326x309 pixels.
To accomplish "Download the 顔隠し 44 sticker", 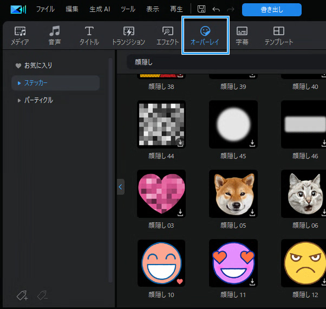I will pyautogui.click(x=180, y=143).
